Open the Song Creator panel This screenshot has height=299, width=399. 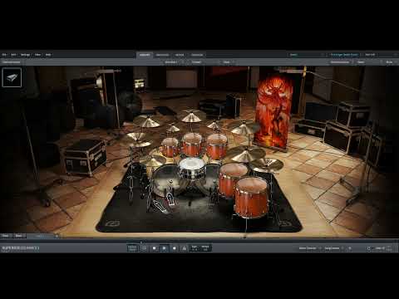point(332,248)
